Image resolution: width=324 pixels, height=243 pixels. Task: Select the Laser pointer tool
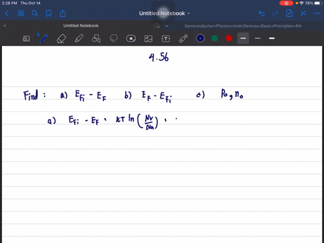184,38
